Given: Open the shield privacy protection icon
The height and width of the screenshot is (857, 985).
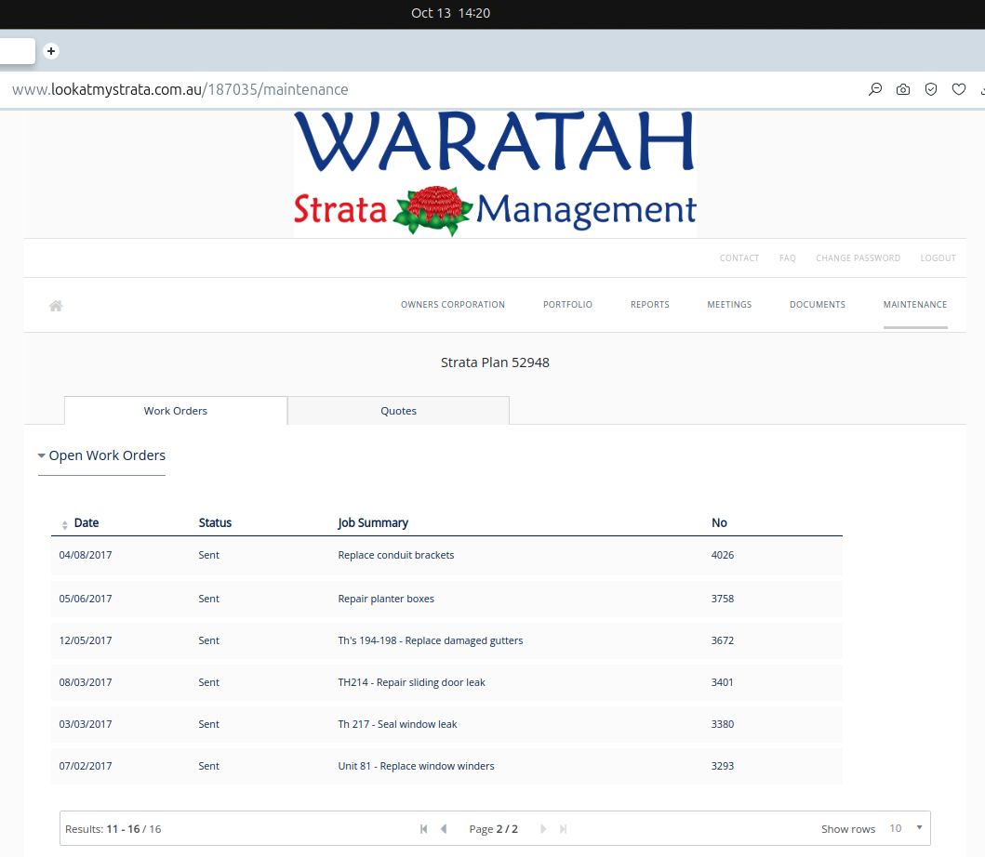Looking at the screenshot, I should [931, 89].
